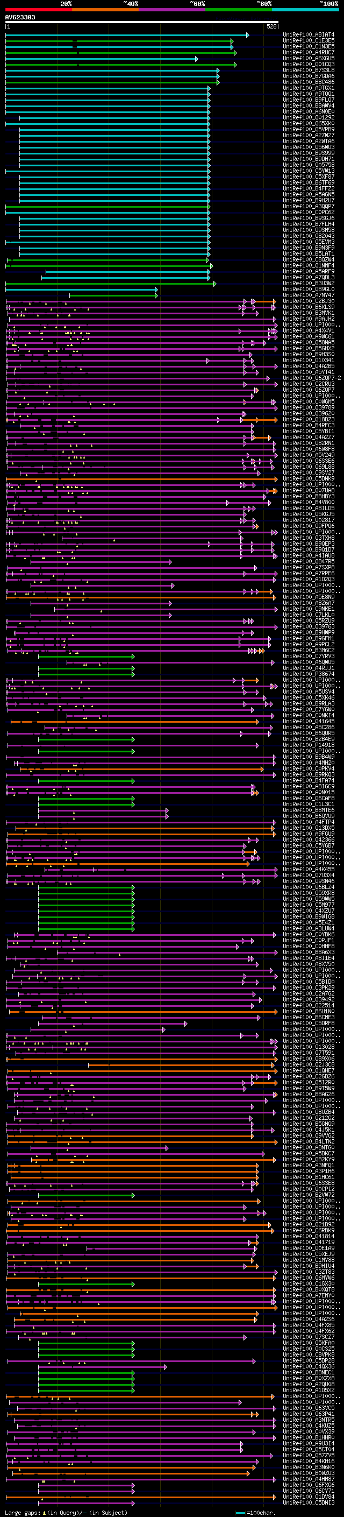Select hit UniRef100_C7LKL0

pos(308,615)
